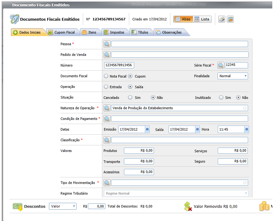Click the Tipo de Movimentação text field

point(179,183)
